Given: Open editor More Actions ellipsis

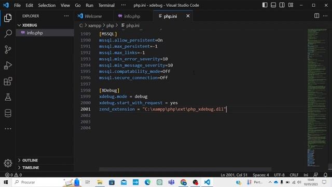Looking at the screenshot, I should click(x=325, y=16).
